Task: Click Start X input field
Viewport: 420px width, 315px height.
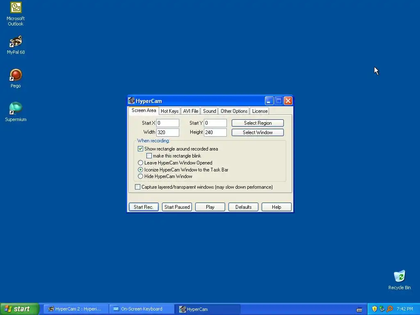Action: tap(168, 123)
